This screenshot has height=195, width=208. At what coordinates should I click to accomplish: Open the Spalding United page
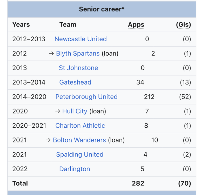coord(80,155)
